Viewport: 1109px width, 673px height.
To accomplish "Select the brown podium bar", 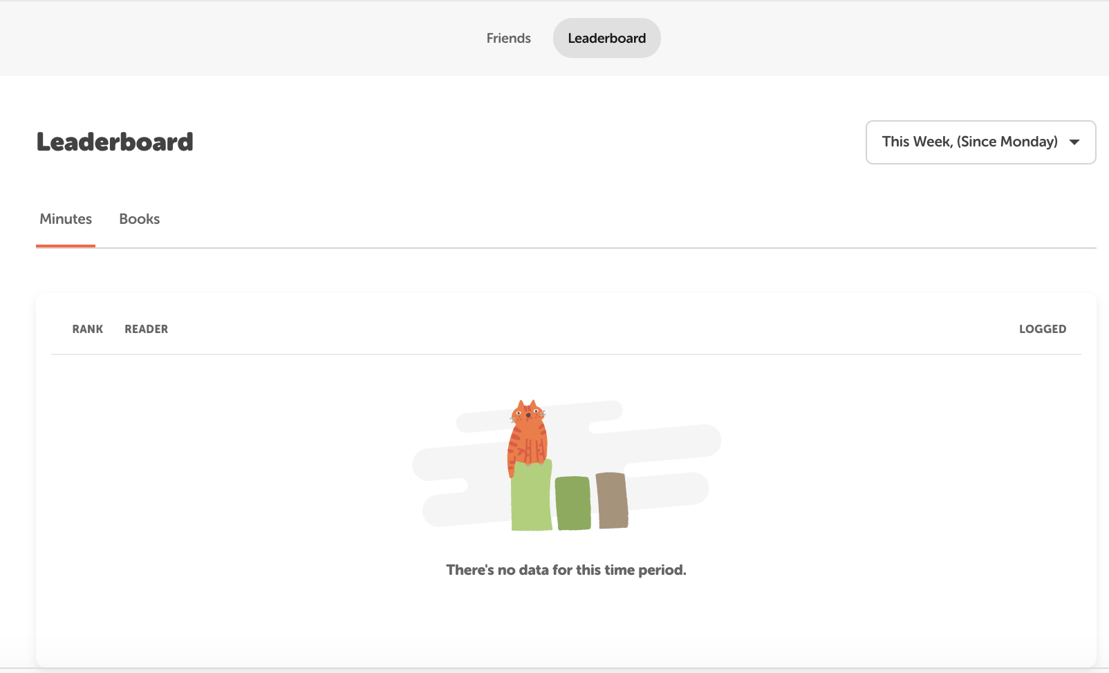I will (x=612, y=500).
